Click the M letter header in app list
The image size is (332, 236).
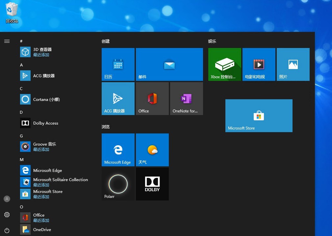pos(22,160)
